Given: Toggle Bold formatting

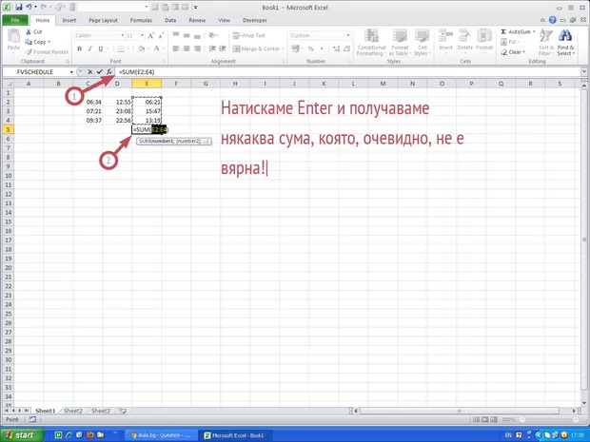Looking at the screenshot, I should pyautogui.click(x=79, y=48).
